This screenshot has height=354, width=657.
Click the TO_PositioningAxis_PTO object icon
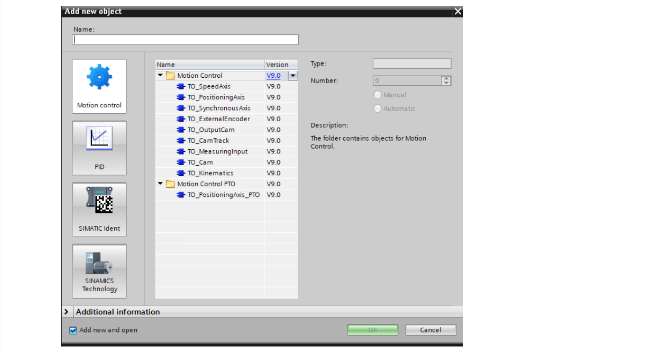point(181,195)
